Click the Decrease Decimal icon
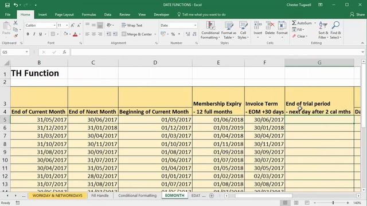The width and height of the screenshot is (367, 206). pos(194,34)
